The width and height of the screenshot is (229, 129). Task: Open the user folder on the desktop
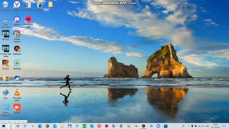tap(6, 78)
